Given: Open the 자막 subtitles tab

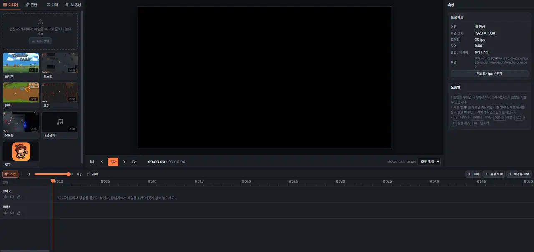Looking at the screenshot, I should pyautogui.click(x=52, y=5).
